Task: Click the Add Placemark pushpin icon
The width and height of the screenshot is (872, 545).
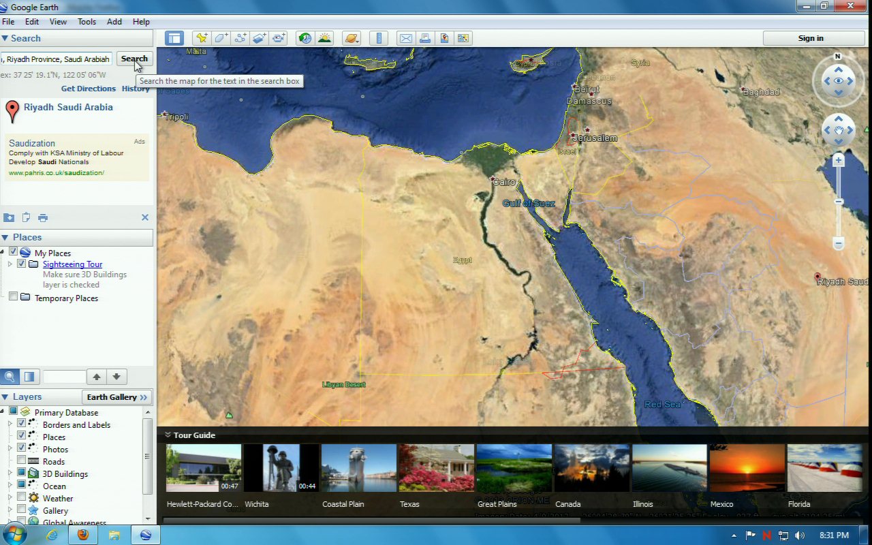Action: click(x=201, y=38)
